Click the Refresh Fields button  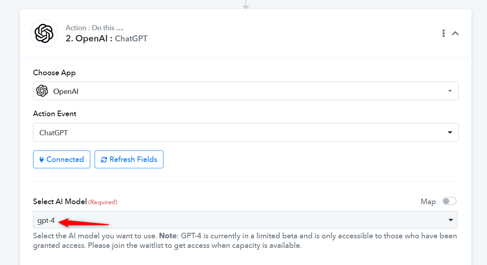click(129, 159)
